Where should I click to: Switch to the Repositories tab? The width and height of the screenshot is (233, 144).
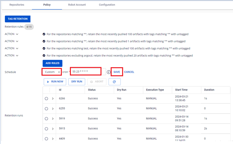click(17, 5)
